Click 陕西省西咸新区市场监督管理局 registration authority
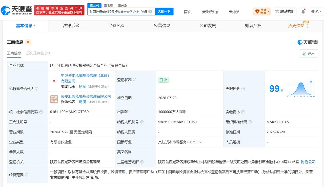 [75, 162]
